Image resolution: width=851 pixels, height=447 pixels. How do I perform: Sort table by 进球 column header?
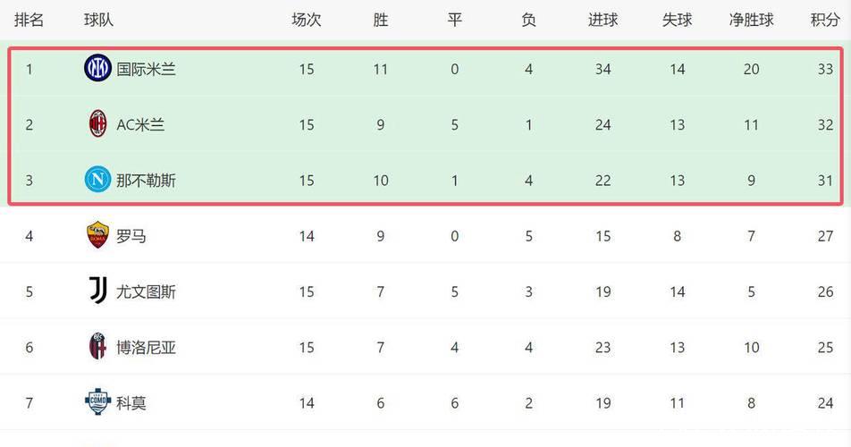click(602, 20)
